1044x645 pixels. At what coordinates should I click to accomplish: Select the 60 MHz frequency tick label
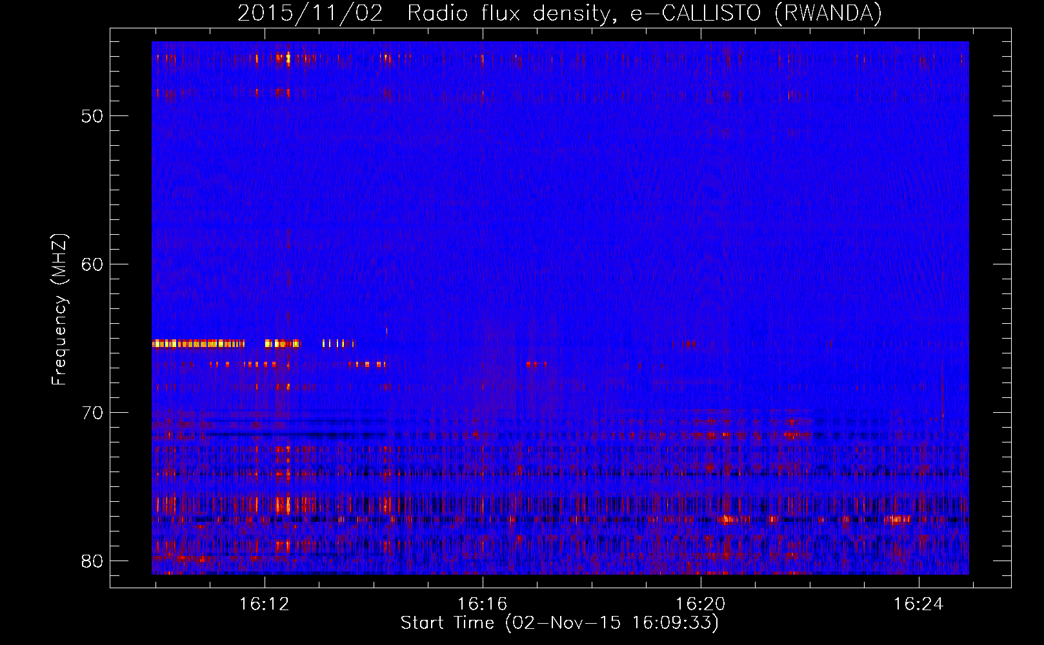pos(92,264)
